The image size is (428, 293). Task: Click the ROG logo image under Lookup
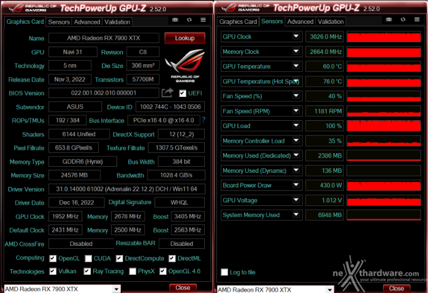pyautogui.click(x=185, y=66)
